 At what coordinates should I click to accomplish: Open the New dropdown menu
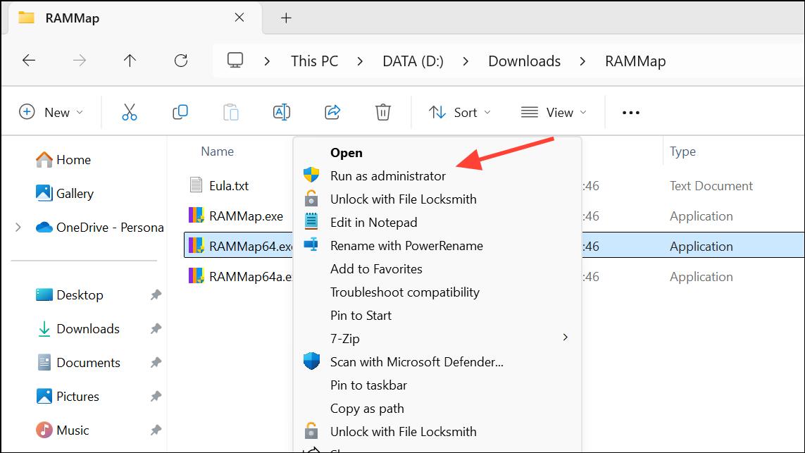point(51,112)
